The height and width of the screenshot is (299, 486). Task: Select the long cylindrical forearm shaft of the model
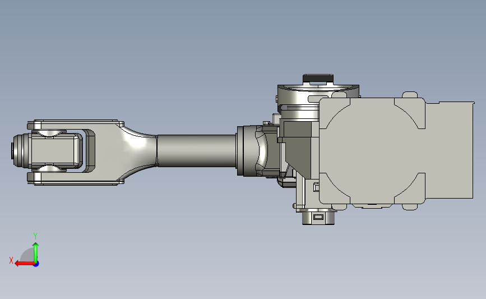click(x=197, y=151)
